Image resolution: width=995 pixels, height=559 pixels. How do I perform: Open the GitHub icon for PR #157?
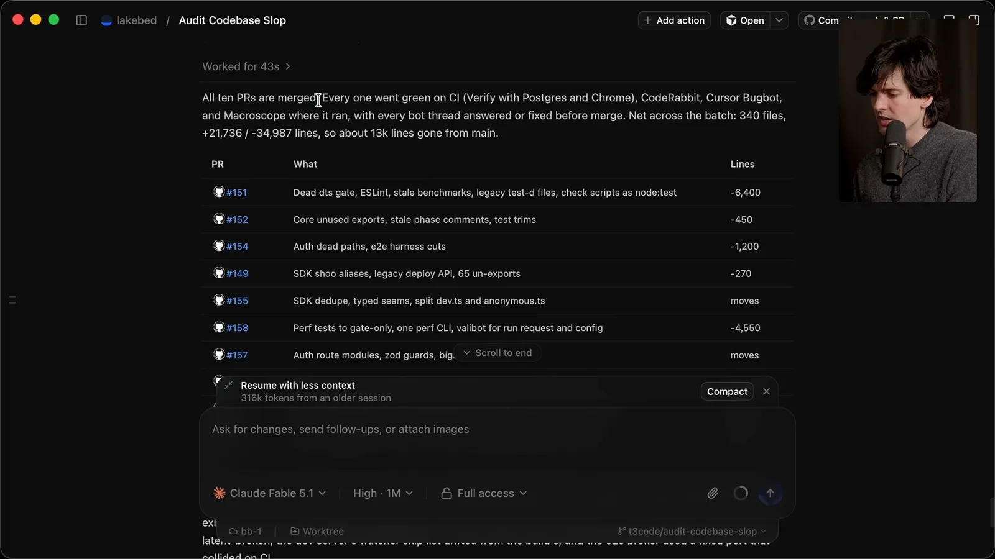tap(219, 355)
